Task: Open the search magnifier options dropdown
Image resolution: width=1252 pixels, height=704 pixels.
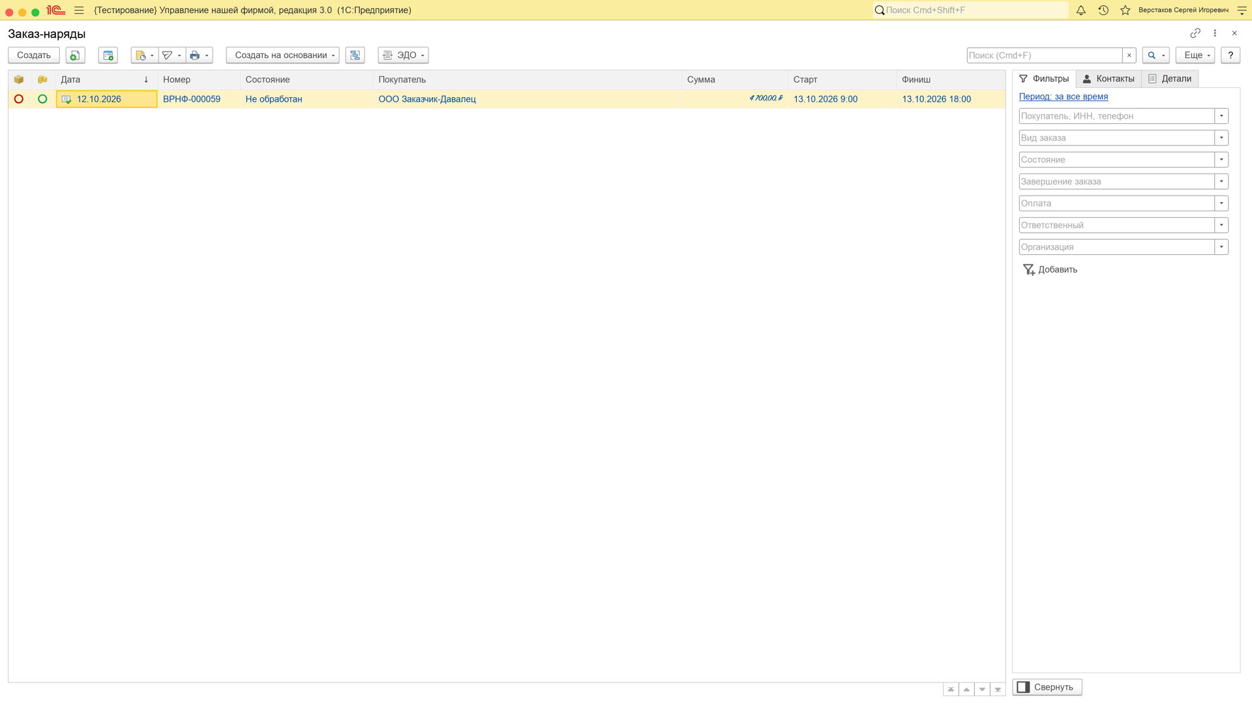Action: point(1155,55)
